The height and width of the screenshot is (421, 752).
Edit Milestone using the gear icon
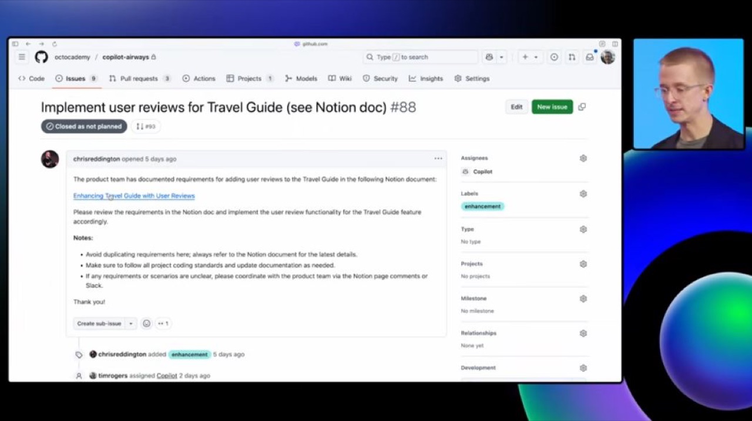(x=583, y=299)
